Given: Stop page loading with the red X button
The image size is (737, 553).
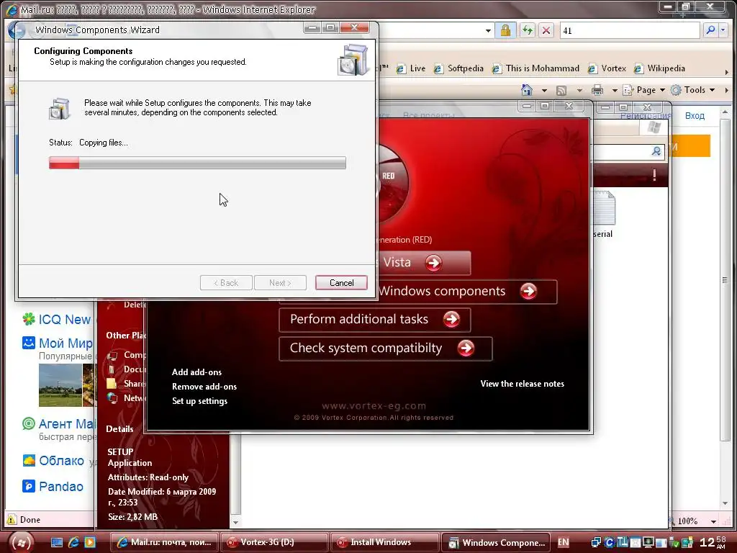Looking at the screenshot, I should point(546,30).
